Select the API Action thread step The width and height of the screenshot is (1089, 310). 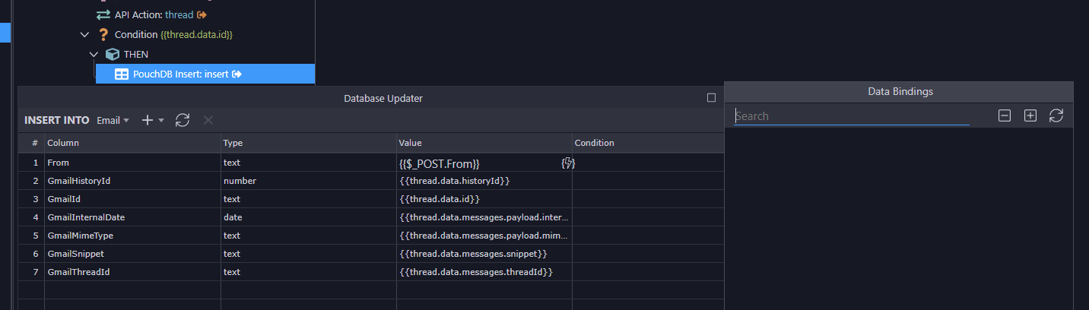point(154,14)
